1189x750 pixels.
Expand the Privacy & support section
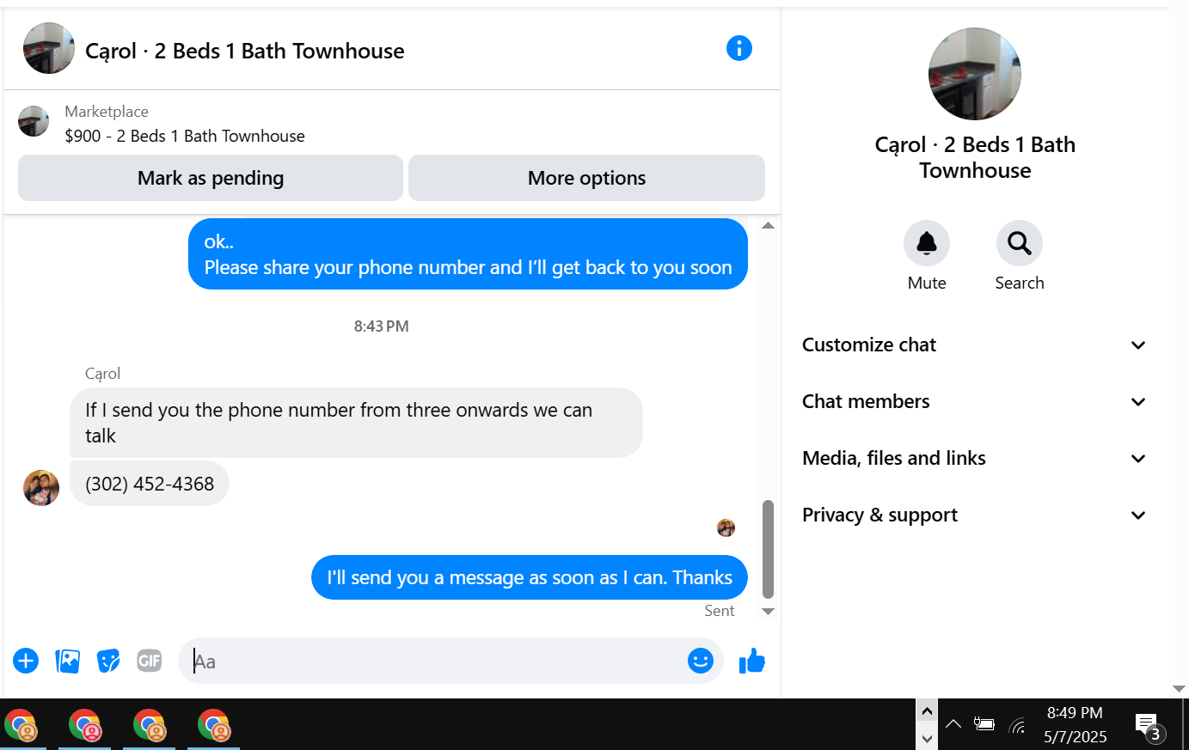[975, 515]
